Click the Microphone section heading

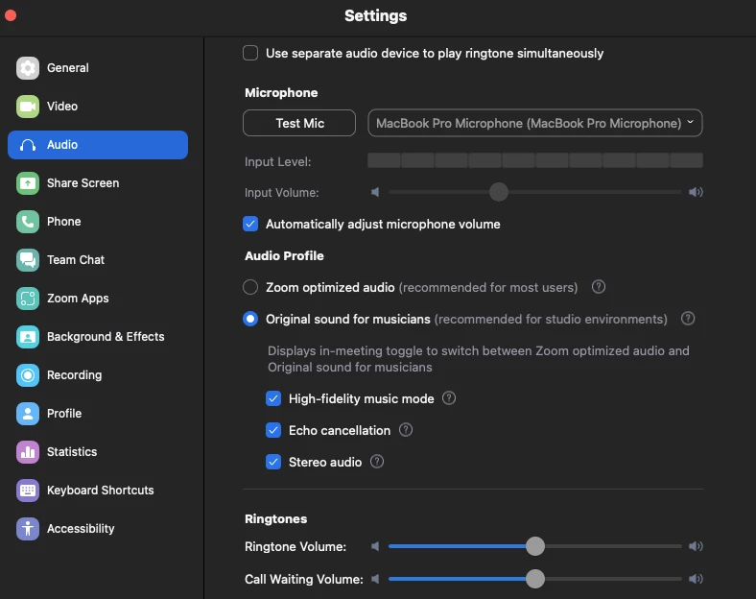tap(281, 92)
